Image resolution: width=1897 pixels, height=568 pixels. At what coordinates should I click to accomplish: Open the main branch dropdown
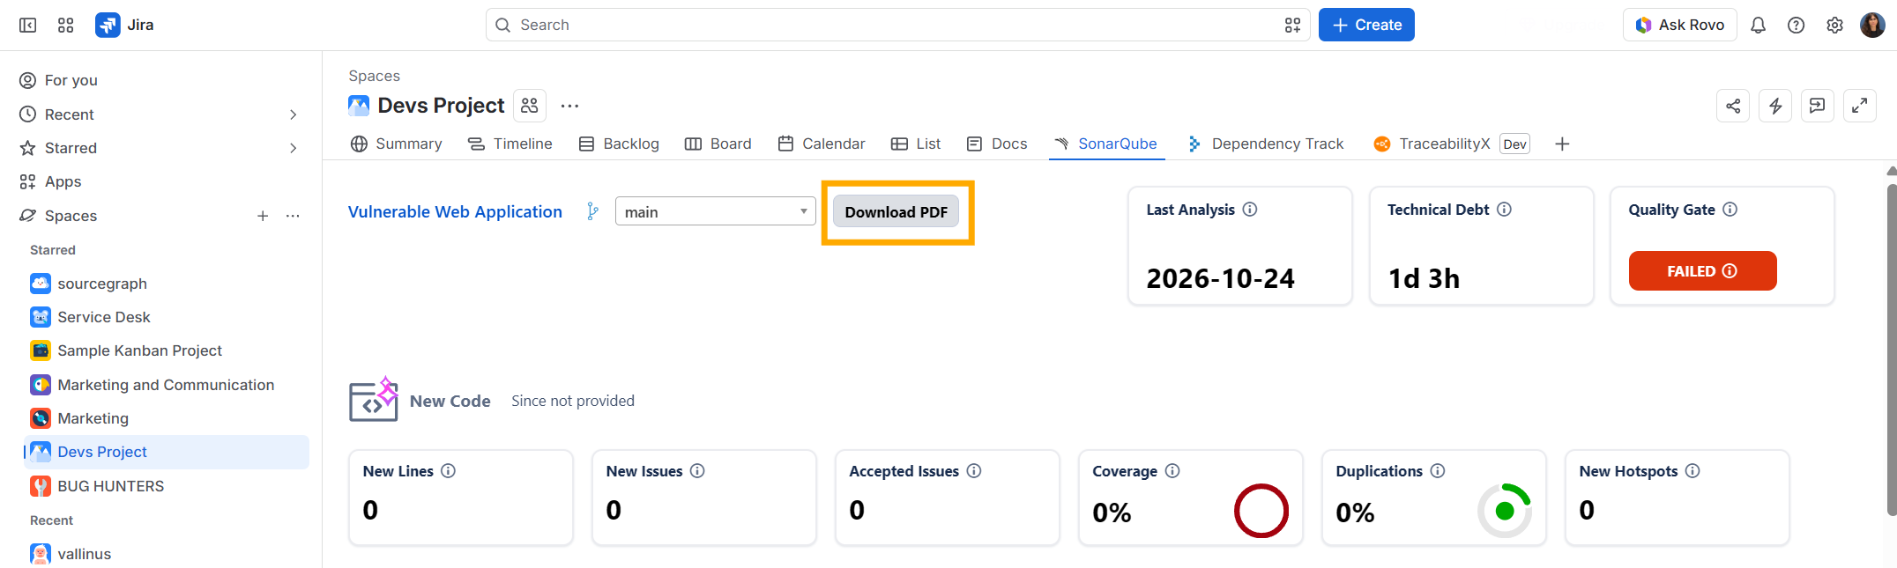pyautogui.click(x=715, y=211)
